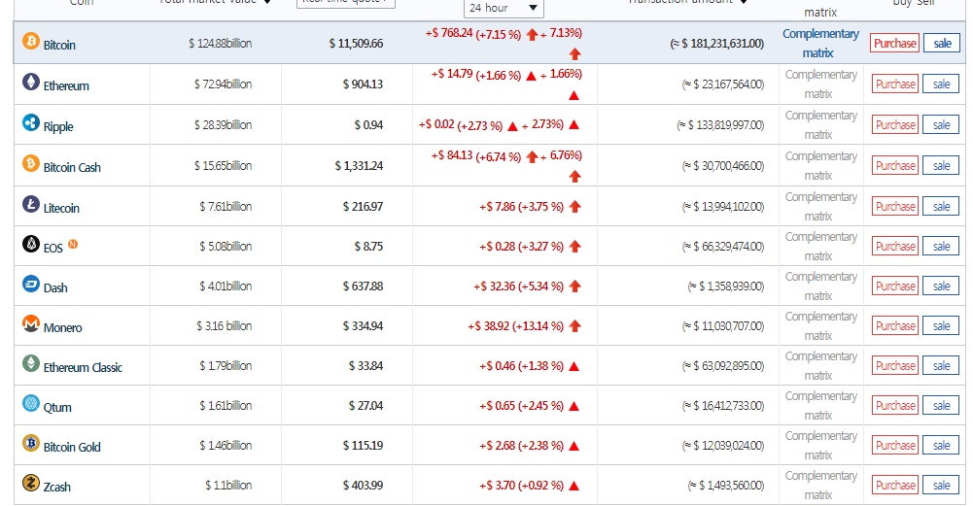Click Purchase in the Monero row
This screenshot has width=973, height=506.
[x=894, y=326]
